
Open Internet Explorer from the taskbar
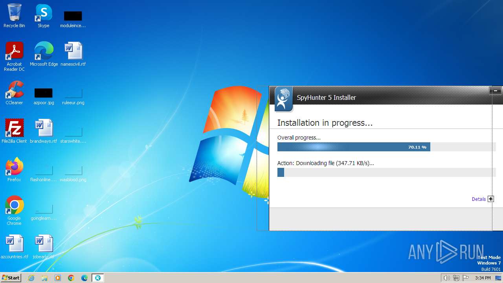[x=31, y=278]
